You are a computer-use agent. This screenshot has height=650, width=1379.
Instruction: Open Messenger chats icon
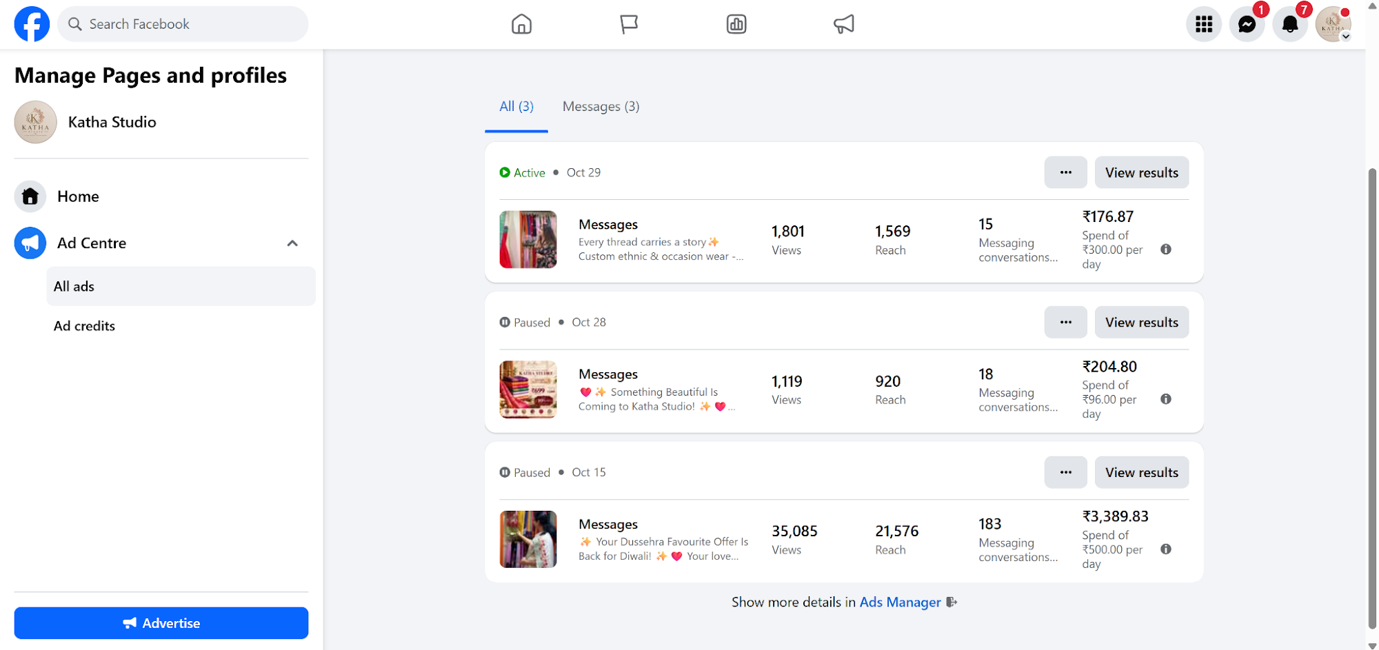point(1247,24)
